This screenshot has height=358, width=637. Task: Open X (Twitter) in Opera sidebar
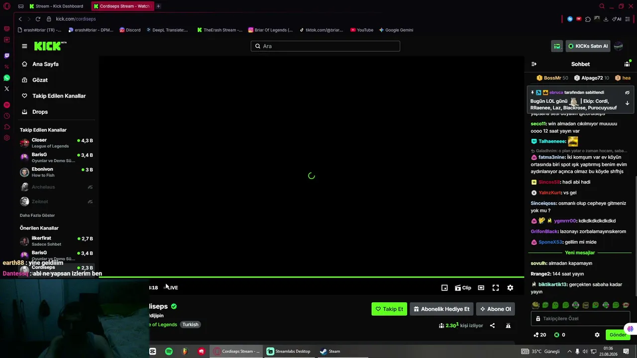(6, 89)
